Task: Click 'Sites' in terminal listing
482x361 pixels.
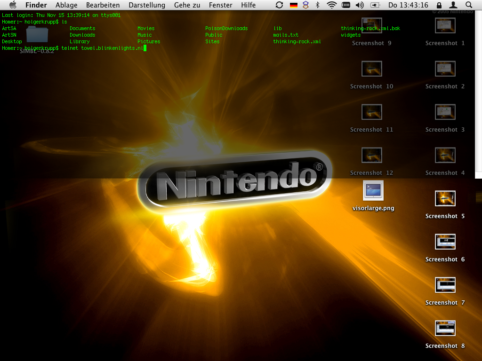Action: point(212,41)
